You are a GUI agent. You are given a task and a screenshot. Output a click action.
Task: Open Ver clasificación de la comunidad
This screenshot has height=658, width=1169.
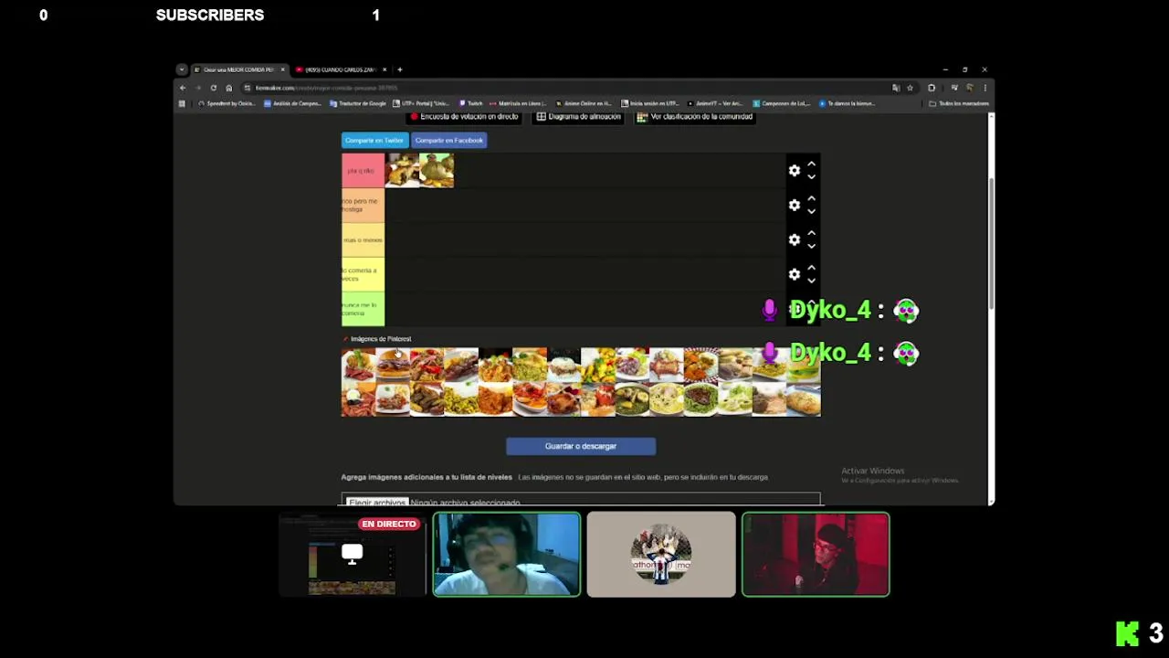[x=695, y=117]
